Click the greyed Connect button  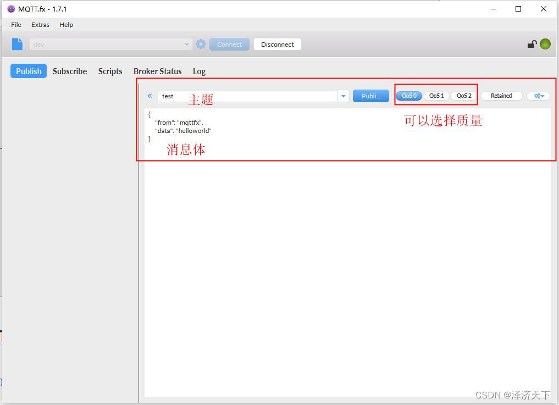click(229, 45)
